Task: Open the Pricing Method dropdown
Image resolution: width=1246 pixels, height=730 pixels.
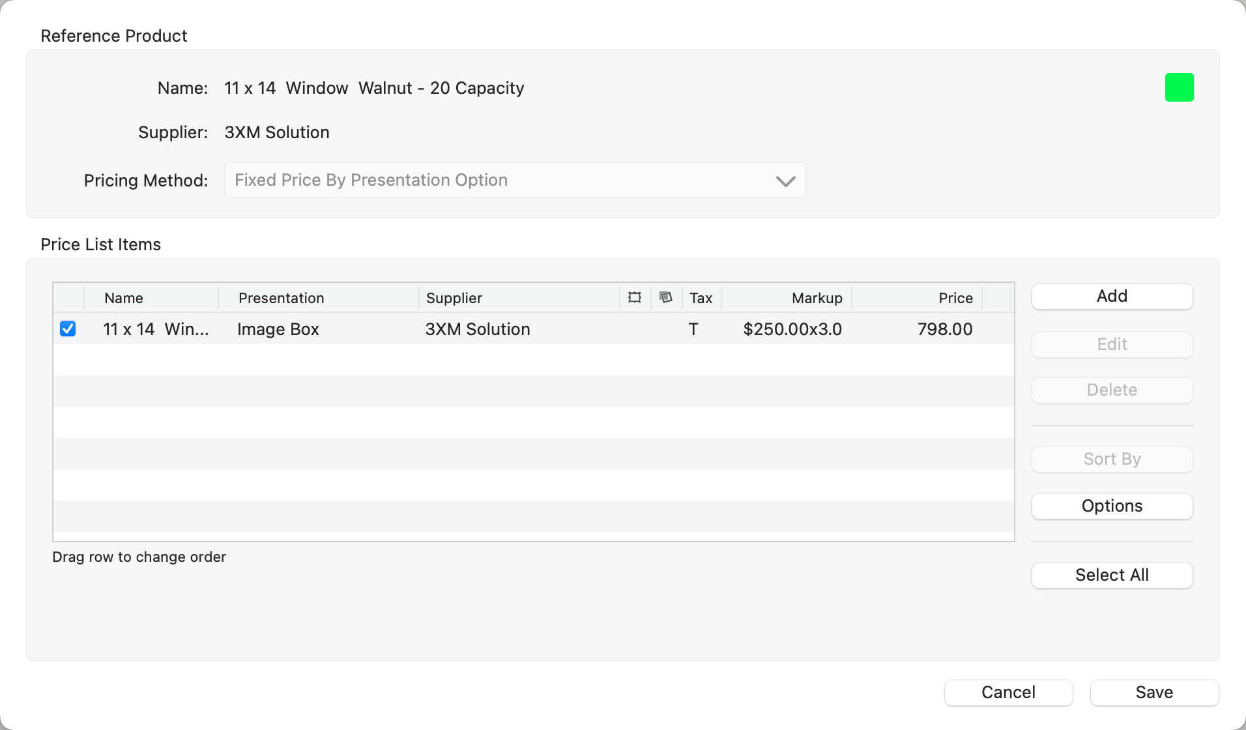Action: (x=515, y=181)
